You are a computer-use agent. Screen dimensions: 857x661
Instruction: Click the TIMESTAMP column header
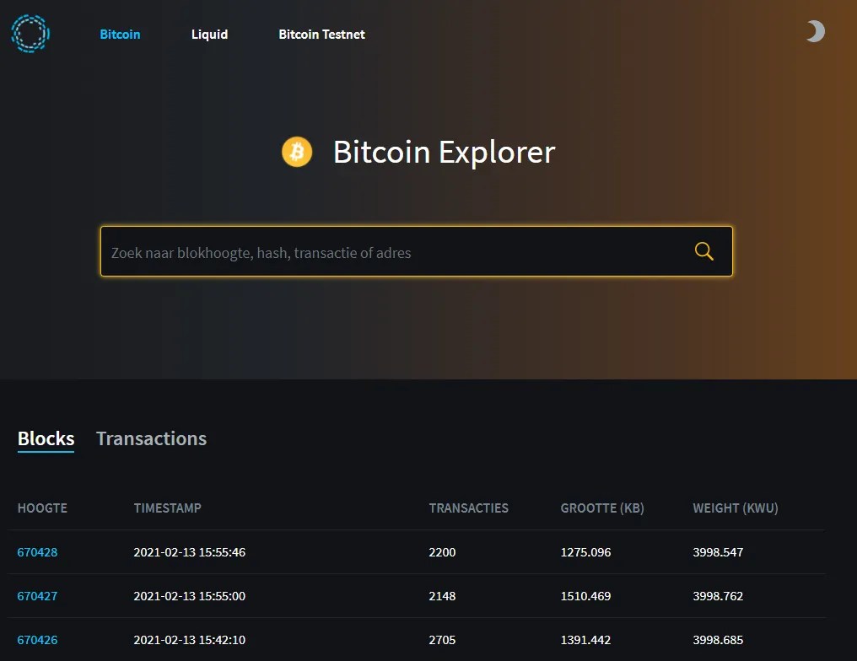click(x=167, y=508)
